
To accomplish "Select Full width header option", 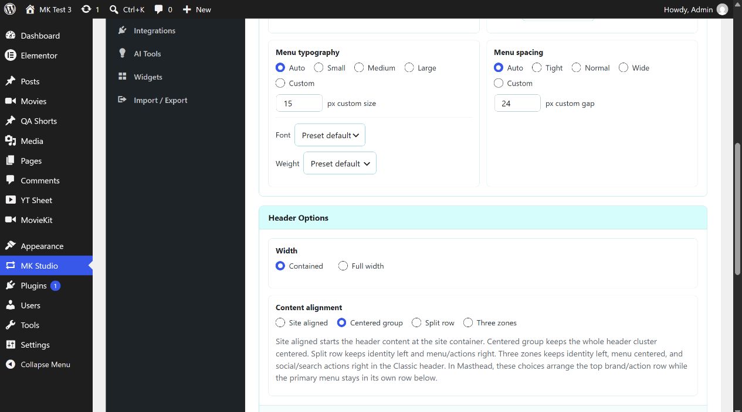I will (343, 266).
